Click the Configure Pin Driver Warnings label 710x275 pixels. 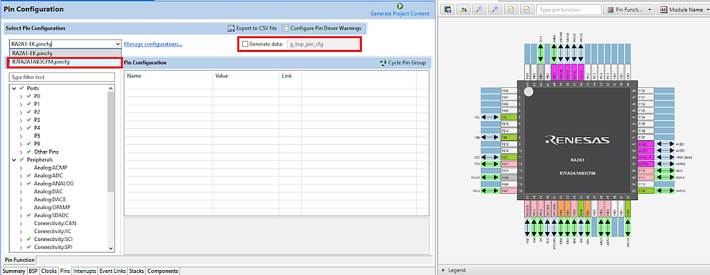[326, 28]
